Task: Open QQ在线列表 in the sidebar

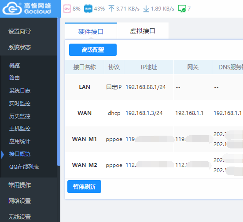Action: click(x=24, y=166)
